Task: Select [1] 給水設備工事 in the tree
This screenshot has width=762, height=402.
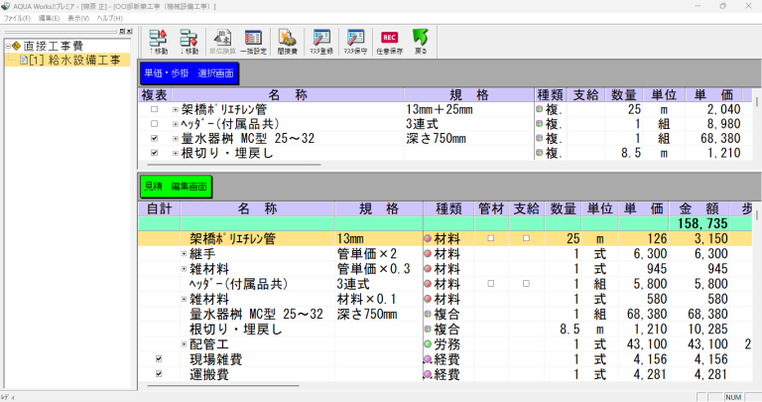Action: [73, 61]
